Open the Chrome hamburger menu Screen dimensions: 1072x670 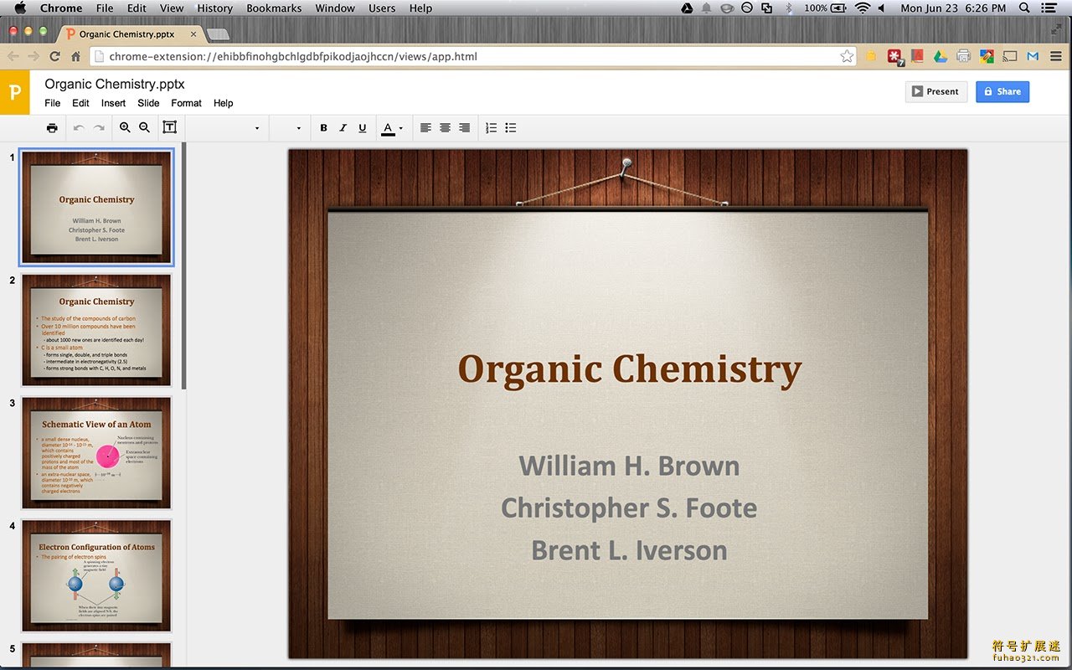pyautogui.click(x=1055, y=56)
